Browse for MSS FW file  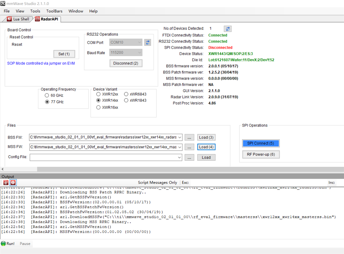(189, 147)
